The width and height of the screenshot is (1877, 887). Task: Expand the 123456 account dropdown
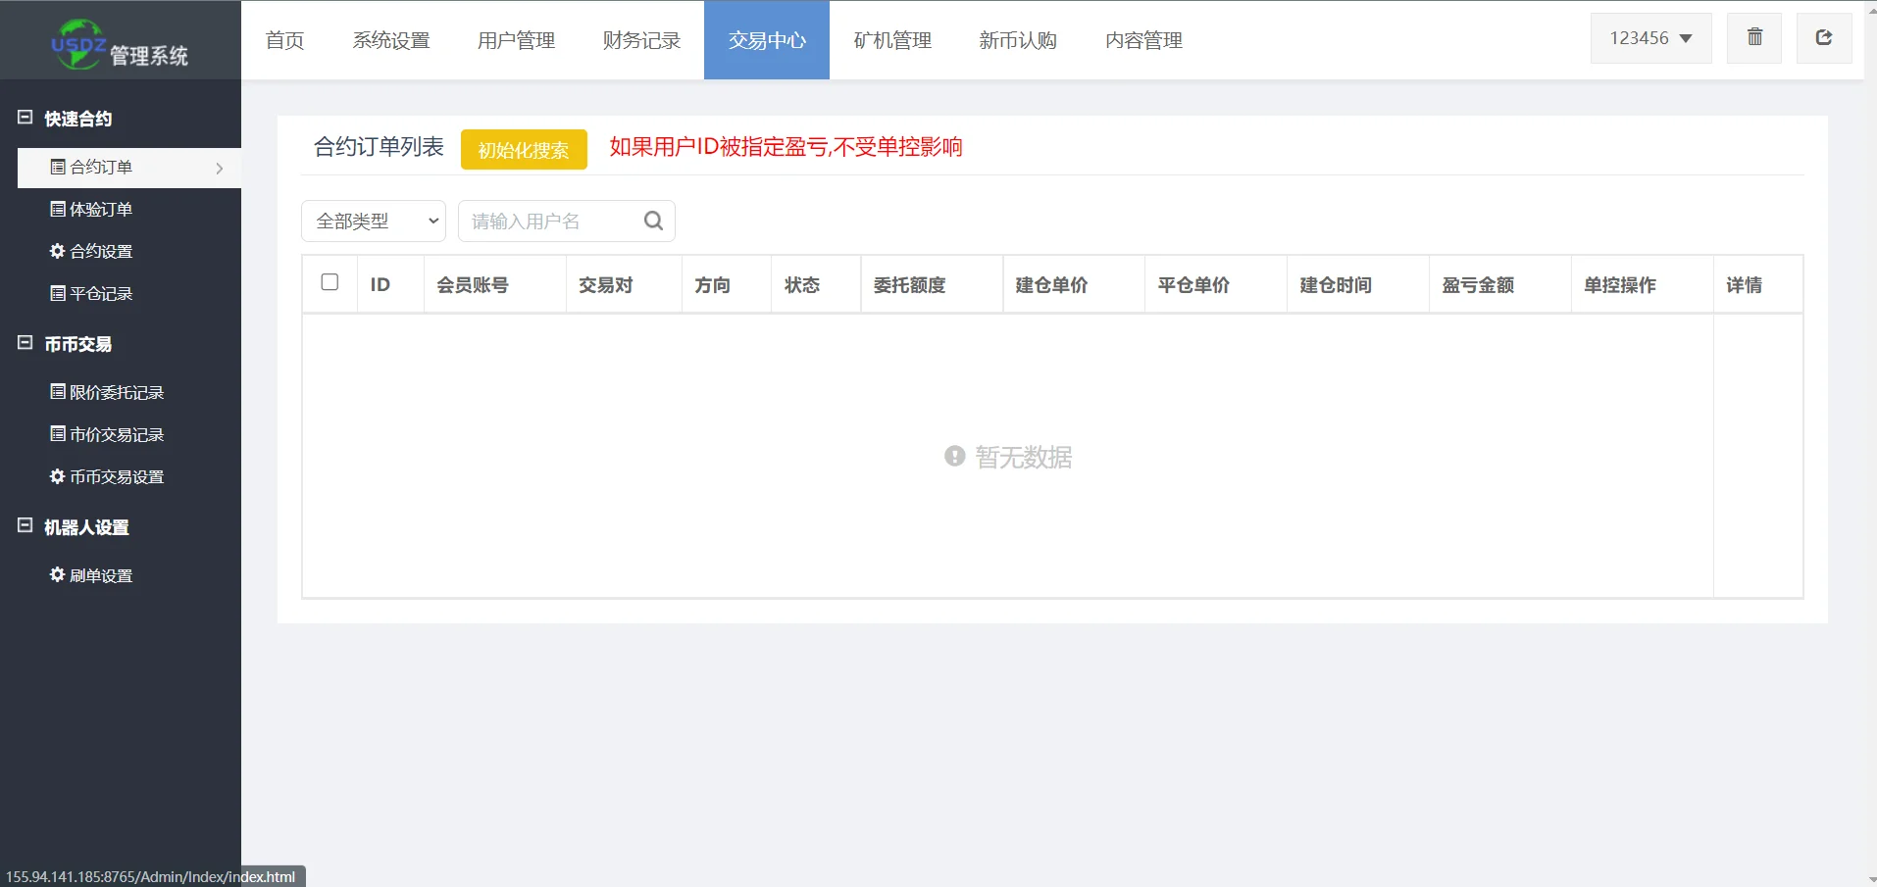coord(1650,38)
